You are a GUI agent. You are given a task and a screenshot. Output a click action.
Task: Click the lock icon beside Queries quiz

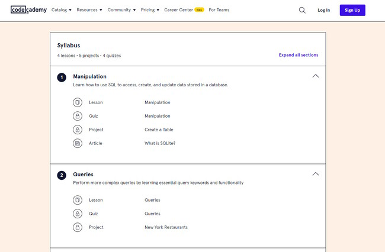(x=78, y=214)
